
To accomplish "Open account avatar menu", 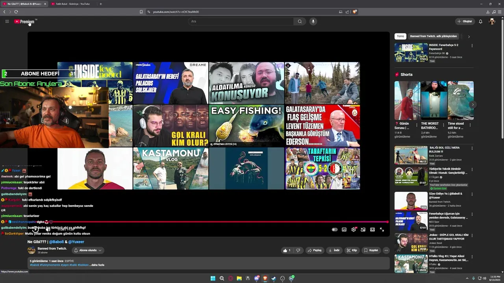I will (492, 21).
